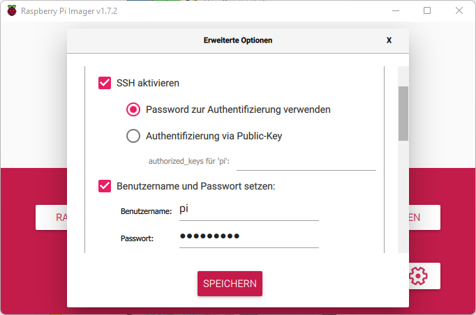This screenshot has width=476, height=315.
Task: Choose Authentifizierung via Public-Key radio button
Action: point(133,136)
